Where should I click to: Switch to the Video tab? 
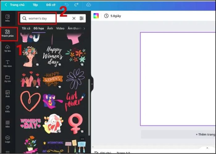(x=60, y=28)
